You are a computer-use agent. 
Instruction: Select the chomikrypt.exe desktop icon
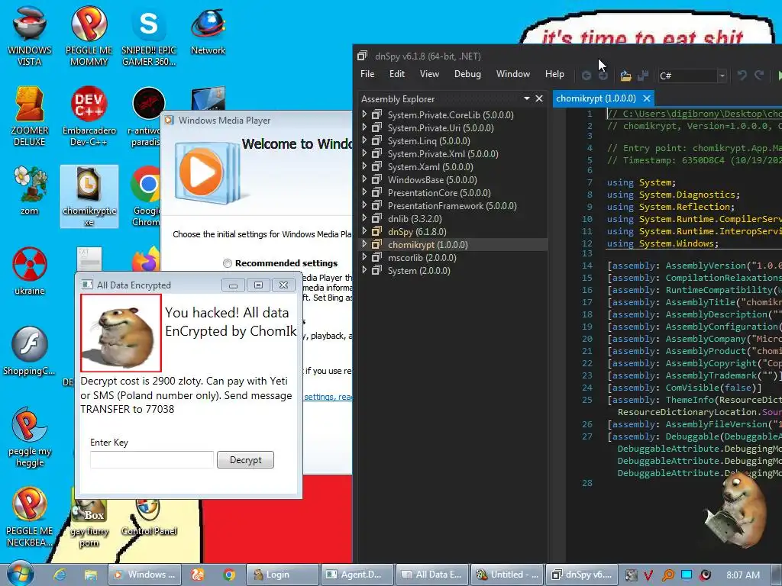coord(89,196)
